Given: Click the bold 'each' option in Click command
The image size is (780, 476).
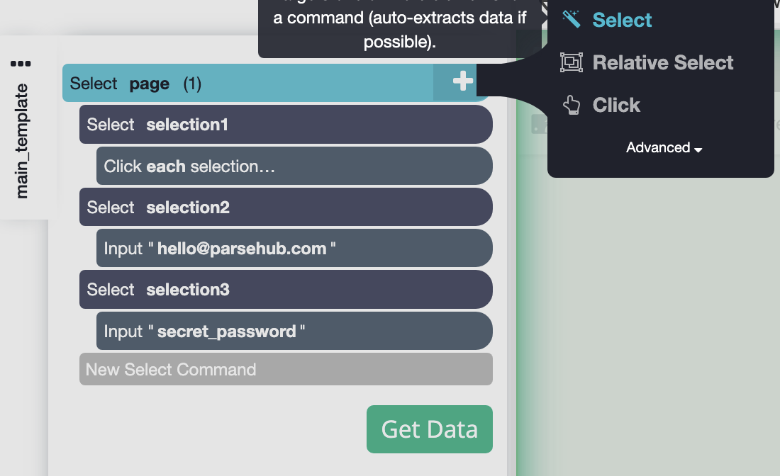Looking at the screenshot, I should click(x=166, y=166).
